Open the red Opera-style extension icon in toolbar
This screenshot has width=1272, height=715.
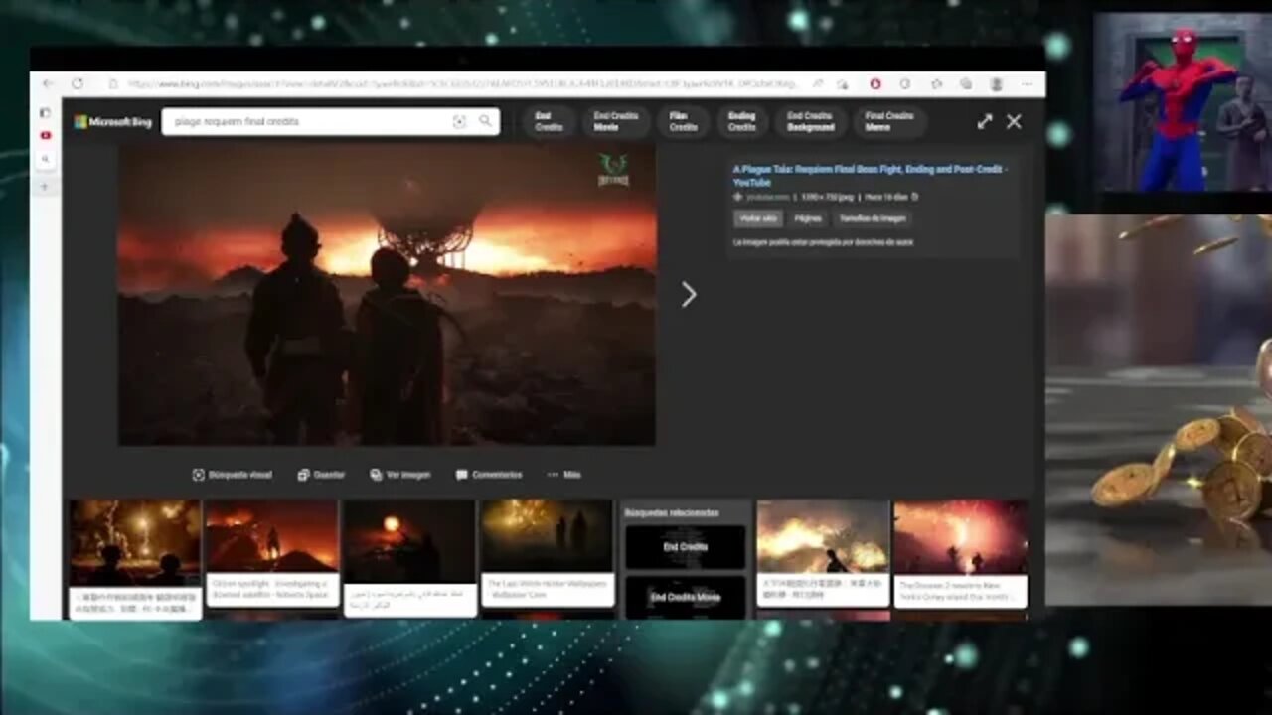875,84
